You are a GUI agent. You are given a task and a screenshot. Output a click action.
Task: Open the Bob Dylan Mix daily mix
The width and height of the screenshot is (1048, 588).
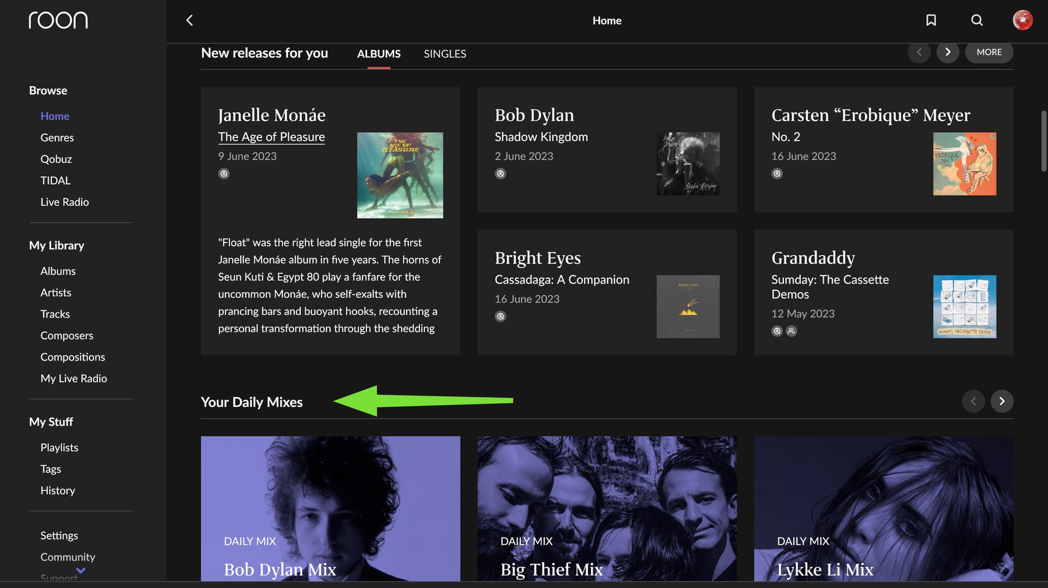330,508
